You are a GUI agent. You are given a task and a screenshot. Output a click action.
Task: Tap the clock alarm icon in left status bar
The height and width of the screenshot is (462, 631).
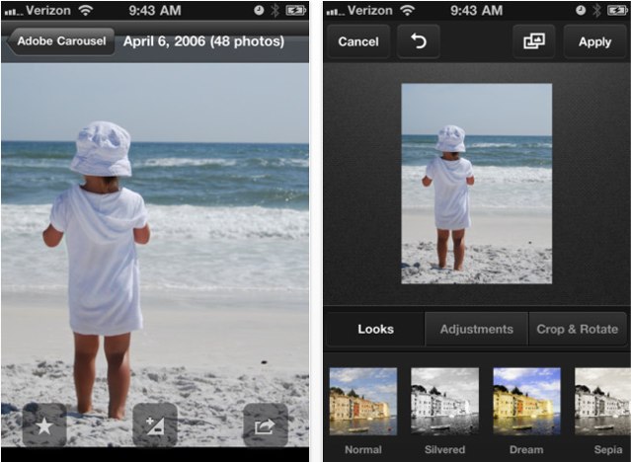click(x=259, y=10)
